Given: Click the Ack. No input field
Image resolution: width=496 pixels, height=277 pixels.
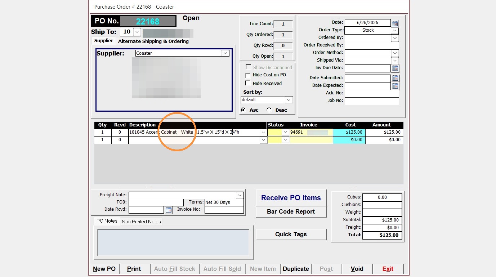Looking at the screenshot, I should (372, 93).
